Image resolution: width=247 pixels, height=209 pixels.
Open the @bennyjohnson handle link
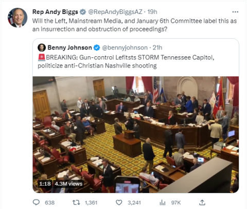tap(125, 47)
